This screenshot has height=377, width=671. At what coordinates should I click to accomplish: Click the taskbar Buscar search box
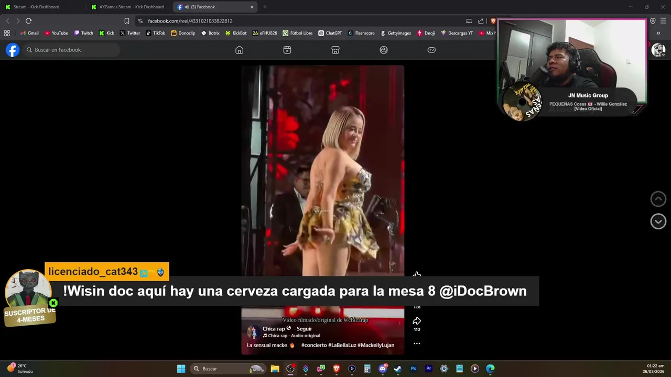tap(228, 369)
